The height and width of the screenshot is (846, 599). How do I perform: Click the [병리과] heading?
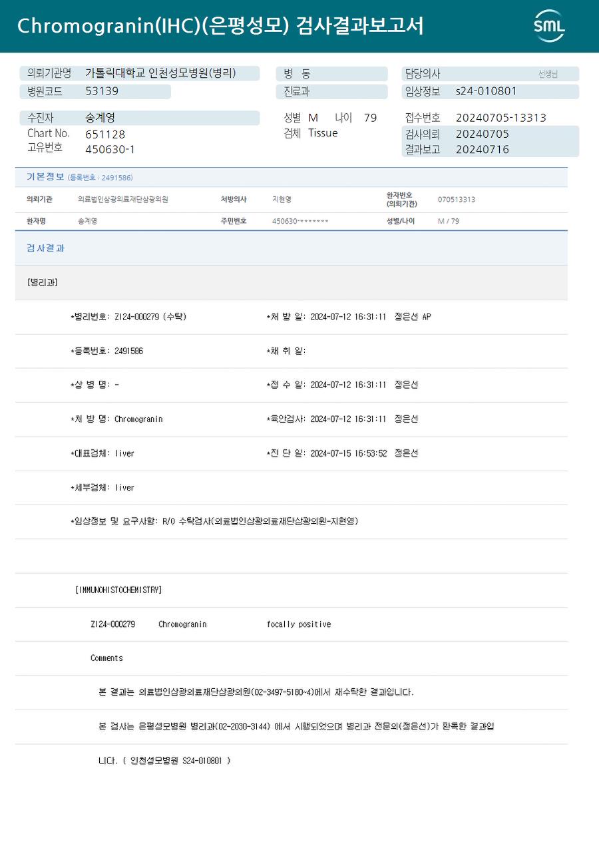click(x=43, y=282)
